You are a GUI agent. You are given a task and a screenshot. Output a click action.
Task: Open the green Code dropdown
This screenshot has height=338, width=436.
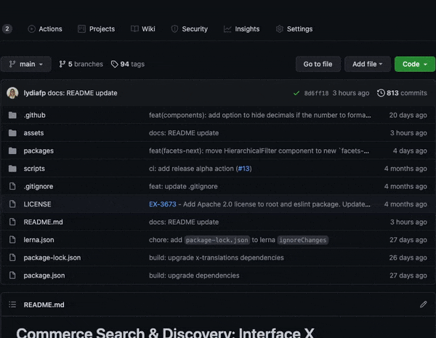(415, 64)
